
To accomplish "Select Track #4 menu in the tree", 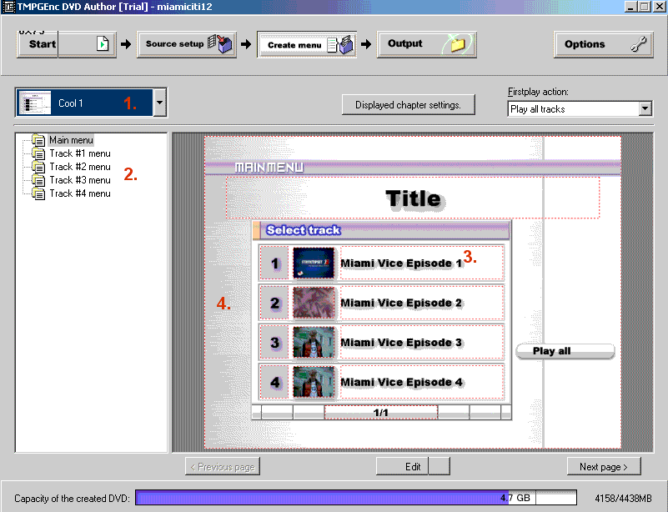I will 80,193.
